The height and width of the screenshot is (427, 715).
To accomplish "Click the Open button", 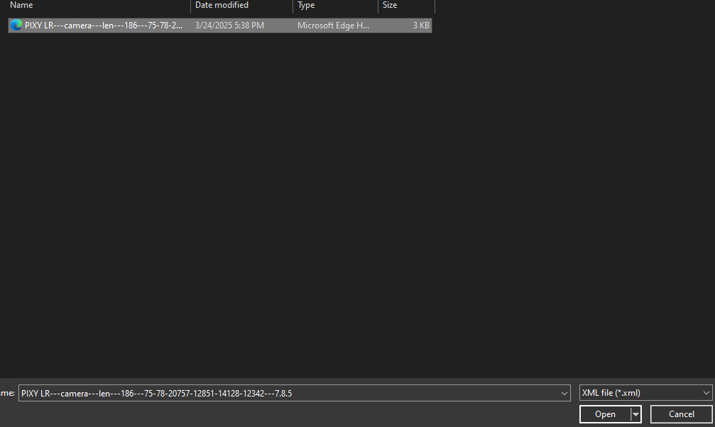I will point(605,414).
